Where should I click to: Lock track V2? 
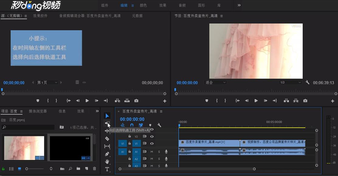pos(129,136)
